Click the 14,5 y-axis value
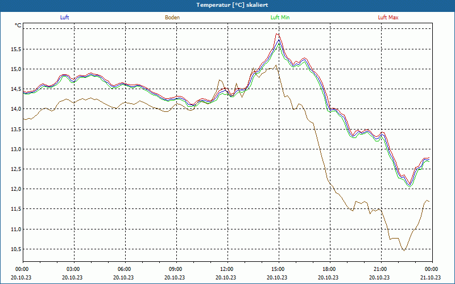This screenshot has width=455, height=284. [x=16, y=89]
